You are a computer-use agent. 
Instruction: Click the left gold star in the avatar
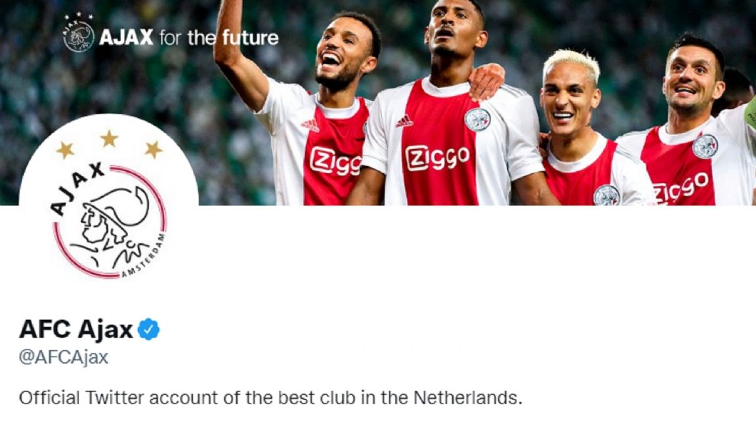click(65, 150)
